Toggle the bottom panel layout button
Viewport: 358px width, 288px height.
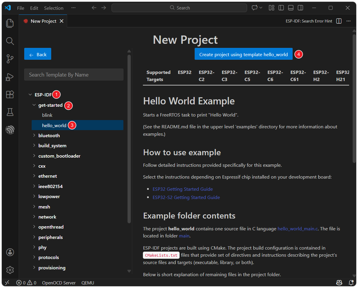point(291,8)
